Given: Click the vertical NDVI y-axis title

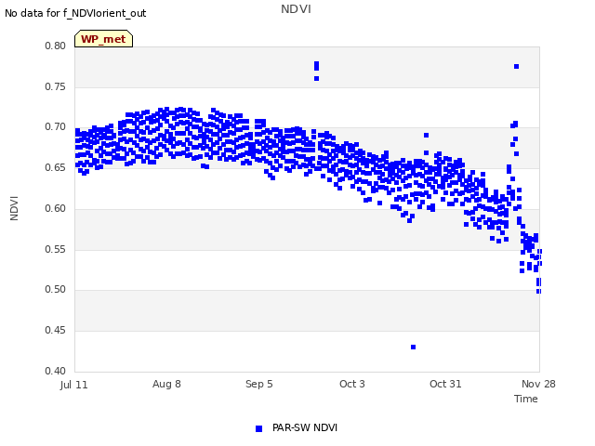Looking at the screenshot, I should (x=14, y=208).
